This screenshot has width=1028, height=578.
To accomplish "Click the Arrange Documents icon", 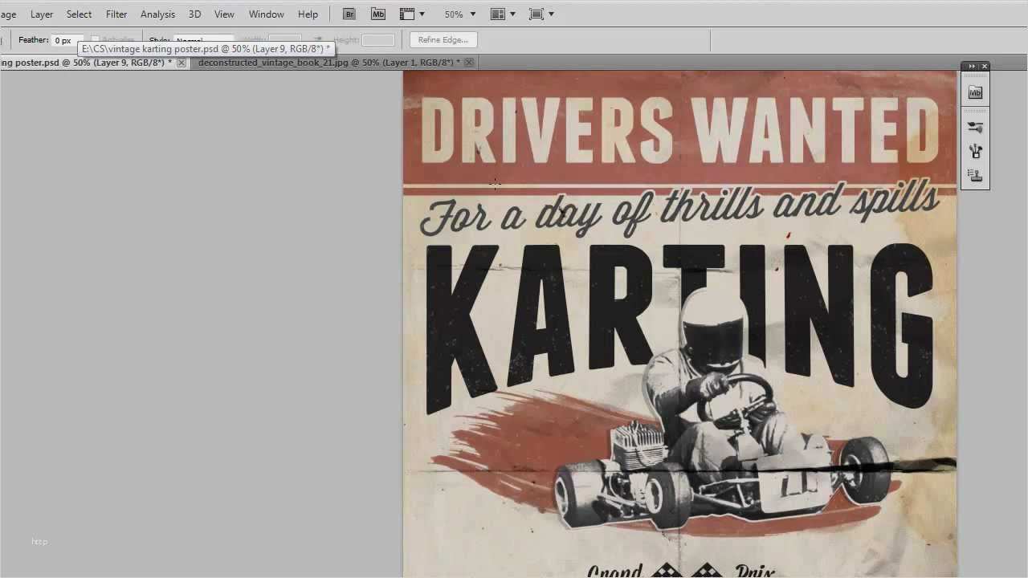I will 498,14.
